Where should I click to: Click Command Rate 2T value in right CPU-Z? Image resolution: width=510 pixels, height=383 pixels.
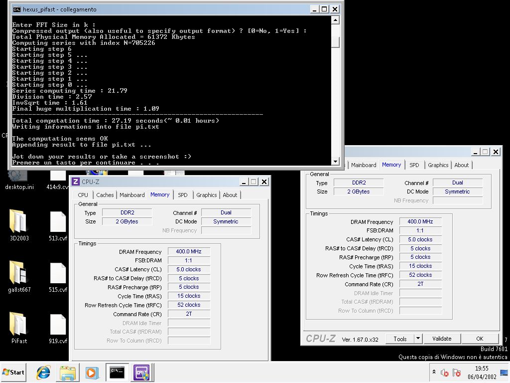click(x=420, y=284)
